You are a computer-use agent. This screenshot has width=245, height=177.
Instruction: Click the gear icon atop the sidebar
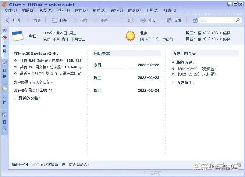pyautogui.click(x=4, y=30)
